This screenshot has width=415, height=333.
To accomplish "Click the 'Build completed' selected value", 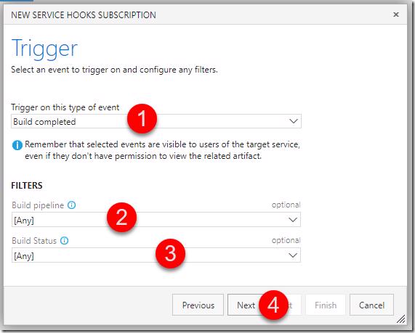I will (x=44, y=122).
